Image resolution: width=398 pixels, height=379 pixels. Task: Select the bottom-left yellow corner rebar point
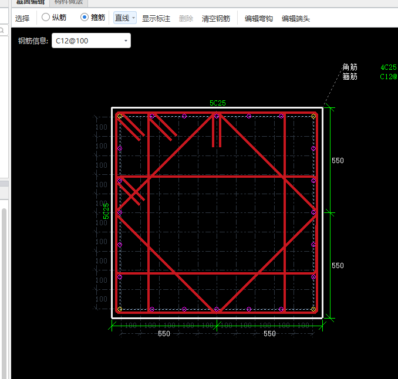(120, 309)
